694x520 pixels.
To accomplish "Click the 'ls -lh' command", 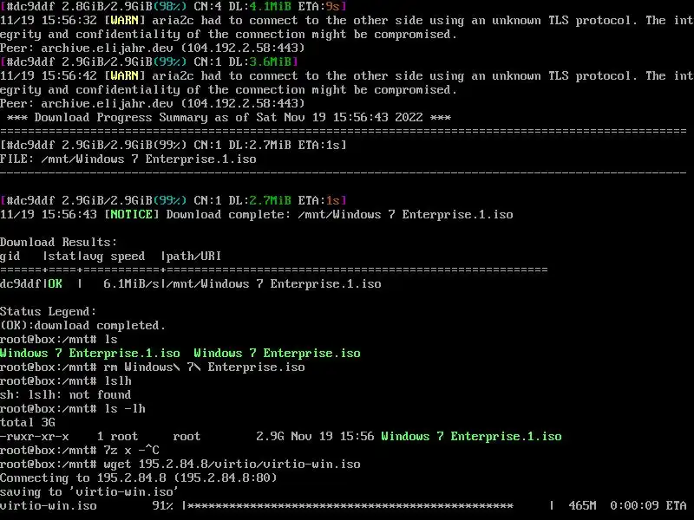I will (x=125, y=408).
